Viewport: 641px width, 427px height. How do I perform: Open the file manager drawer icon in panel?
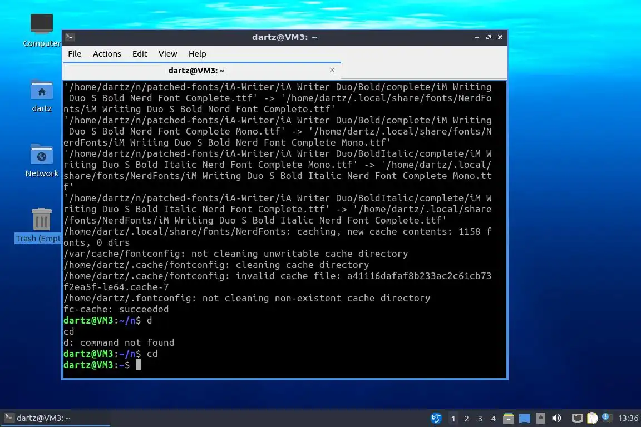click(508, 418)
